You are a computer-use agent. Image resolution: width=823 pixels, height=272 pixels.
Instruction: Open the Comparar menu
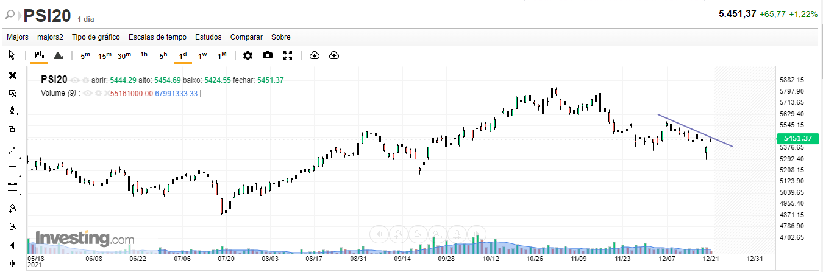click(x=246, y=37)
